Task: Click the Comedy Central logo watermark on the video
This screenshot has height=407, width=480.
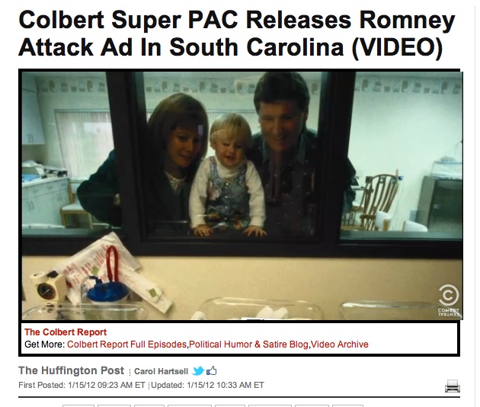Action: pyautogui.click(x=449, y=300)
